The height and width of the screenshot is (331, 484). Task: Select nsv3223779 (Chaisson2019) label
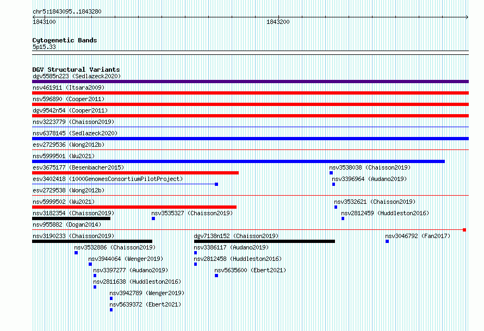[x=73, y=122]
